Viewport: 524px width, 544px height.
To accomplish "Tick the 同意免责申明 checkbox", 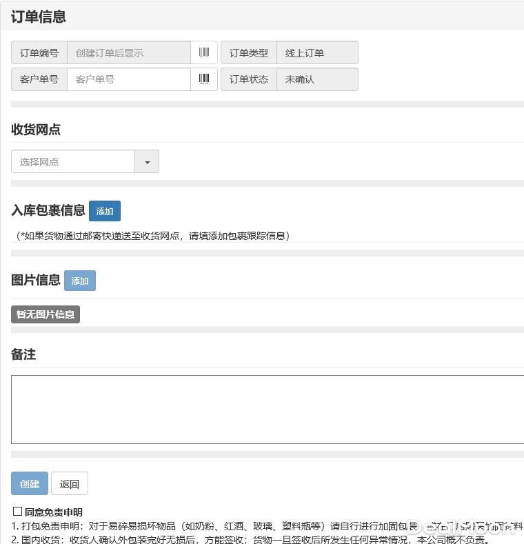I will [18, 512].
